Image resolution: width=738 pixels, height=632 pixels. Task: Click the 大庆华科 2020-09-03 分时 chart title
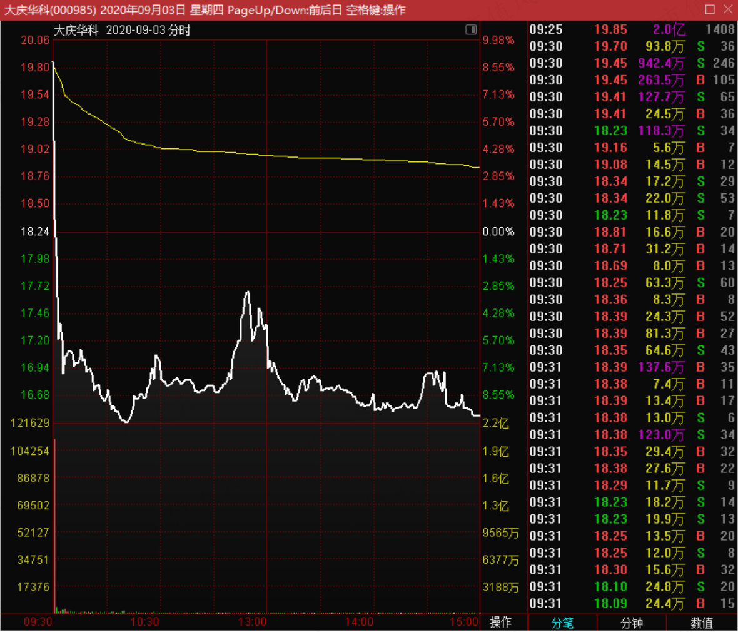(x=122, y=30)
